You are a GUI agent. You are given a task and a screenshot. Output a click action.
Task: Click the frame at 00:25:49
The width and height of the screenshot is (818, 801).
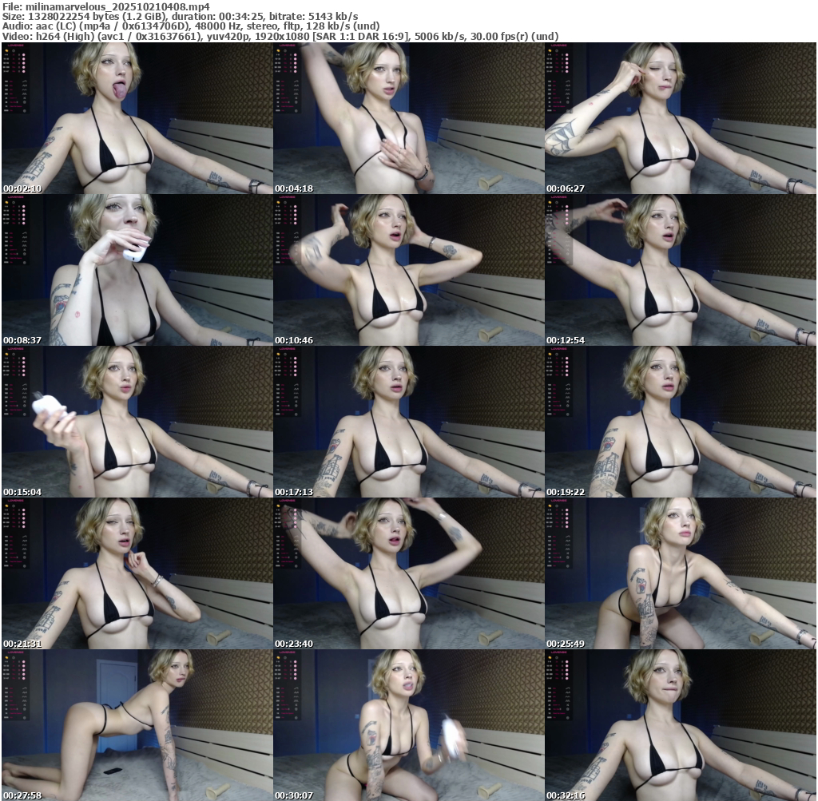[x=680, y=573]
